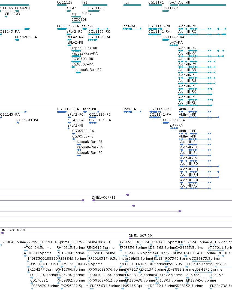
Task: Select the EST labeled 206972
Action: tap(193, 275)
